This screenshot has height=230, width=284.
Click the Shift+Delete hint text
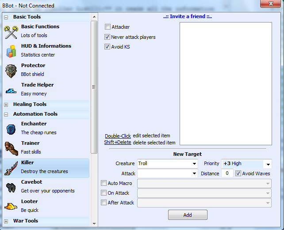(118, 142)
